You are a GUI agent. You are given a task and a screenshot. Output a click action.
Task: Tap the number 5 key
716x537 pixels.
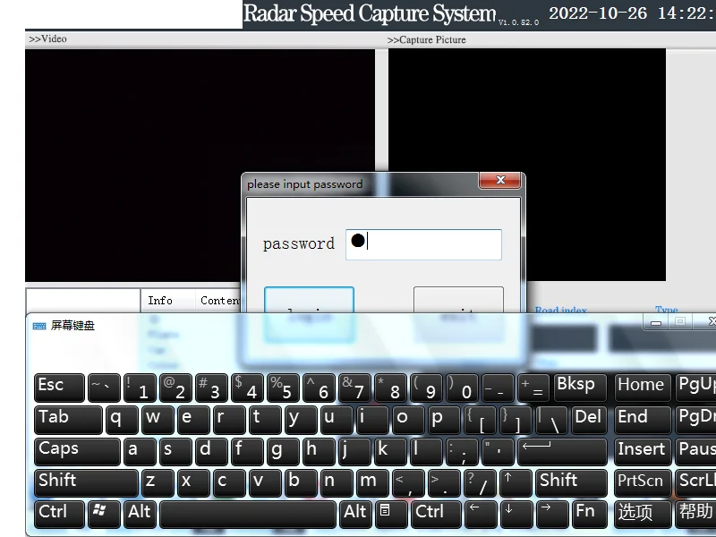[x=283, y=388]
